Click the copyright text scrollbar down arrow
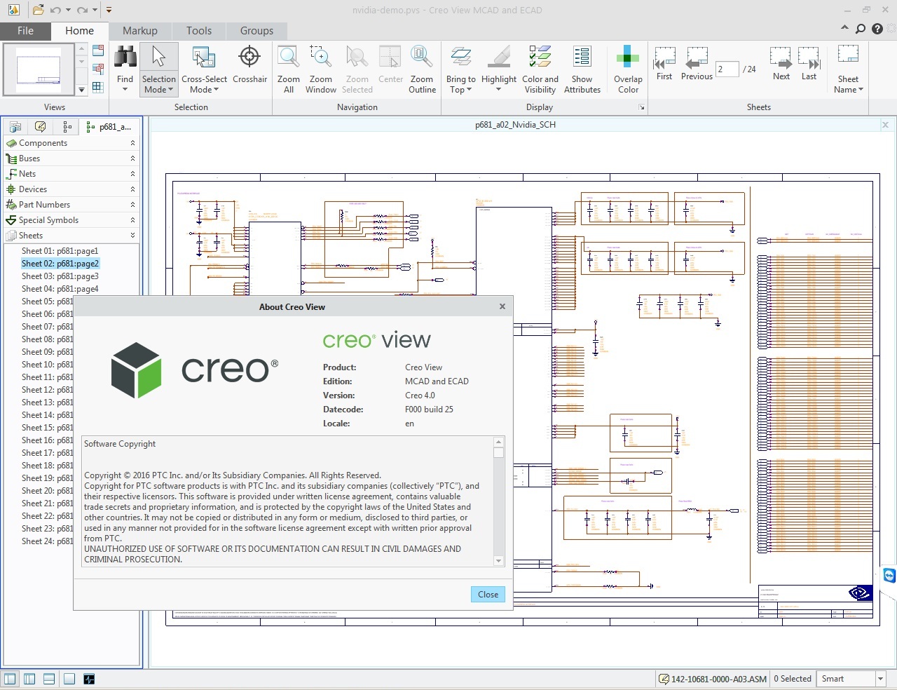This screenshot has width=897, height=690. 499,561
